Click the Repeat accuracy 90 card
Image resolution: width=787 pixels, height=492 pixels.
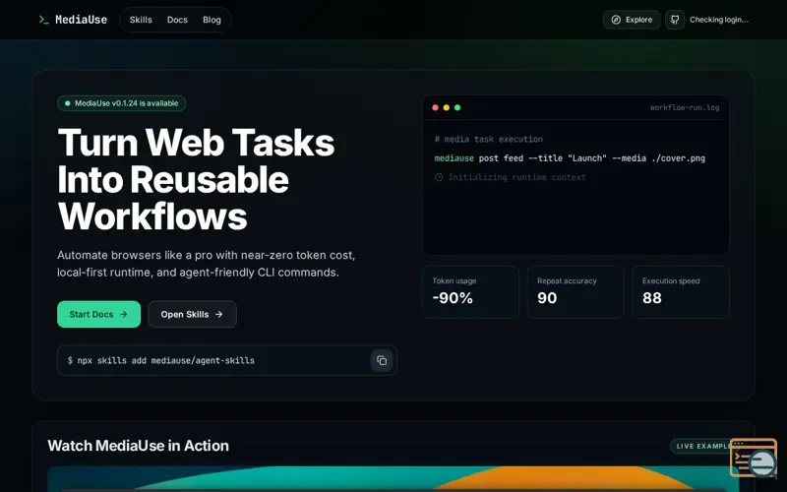coord(575,292)
